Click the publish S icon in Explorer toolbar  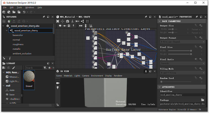(x=9, y=21)
